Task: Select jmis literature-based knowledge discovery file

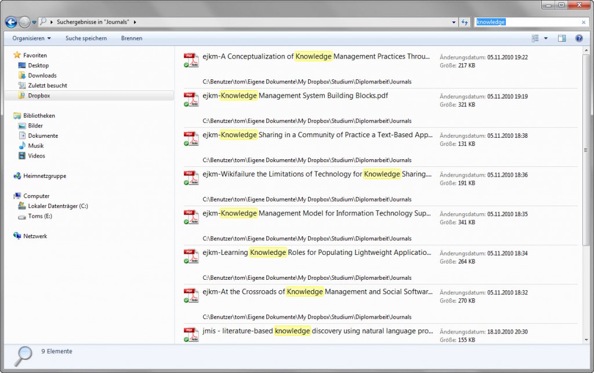Action: tap(317, 331)
